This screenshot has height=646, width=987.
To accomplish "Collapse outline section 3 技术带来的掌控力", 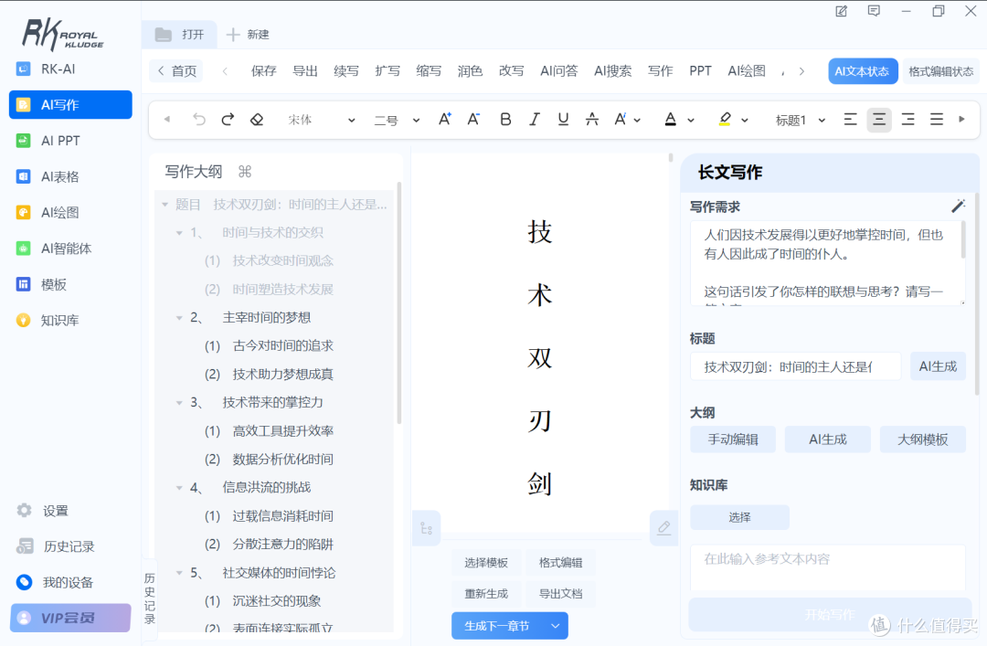I will [x=179, y=402].
